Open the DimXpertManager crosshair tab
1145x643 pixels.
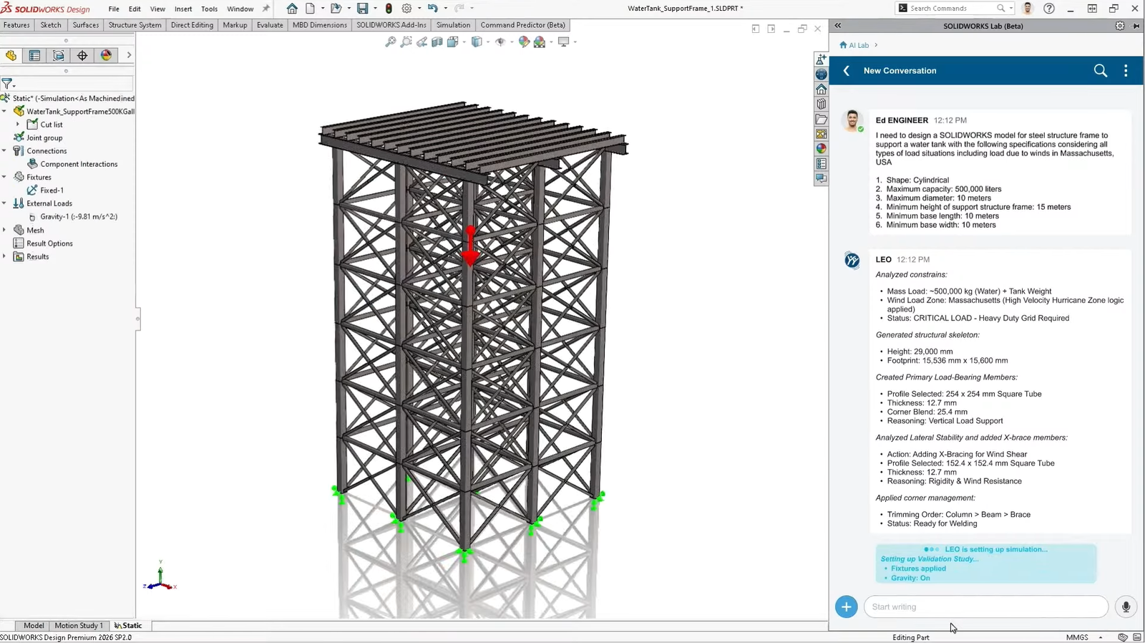pos(82,55)
